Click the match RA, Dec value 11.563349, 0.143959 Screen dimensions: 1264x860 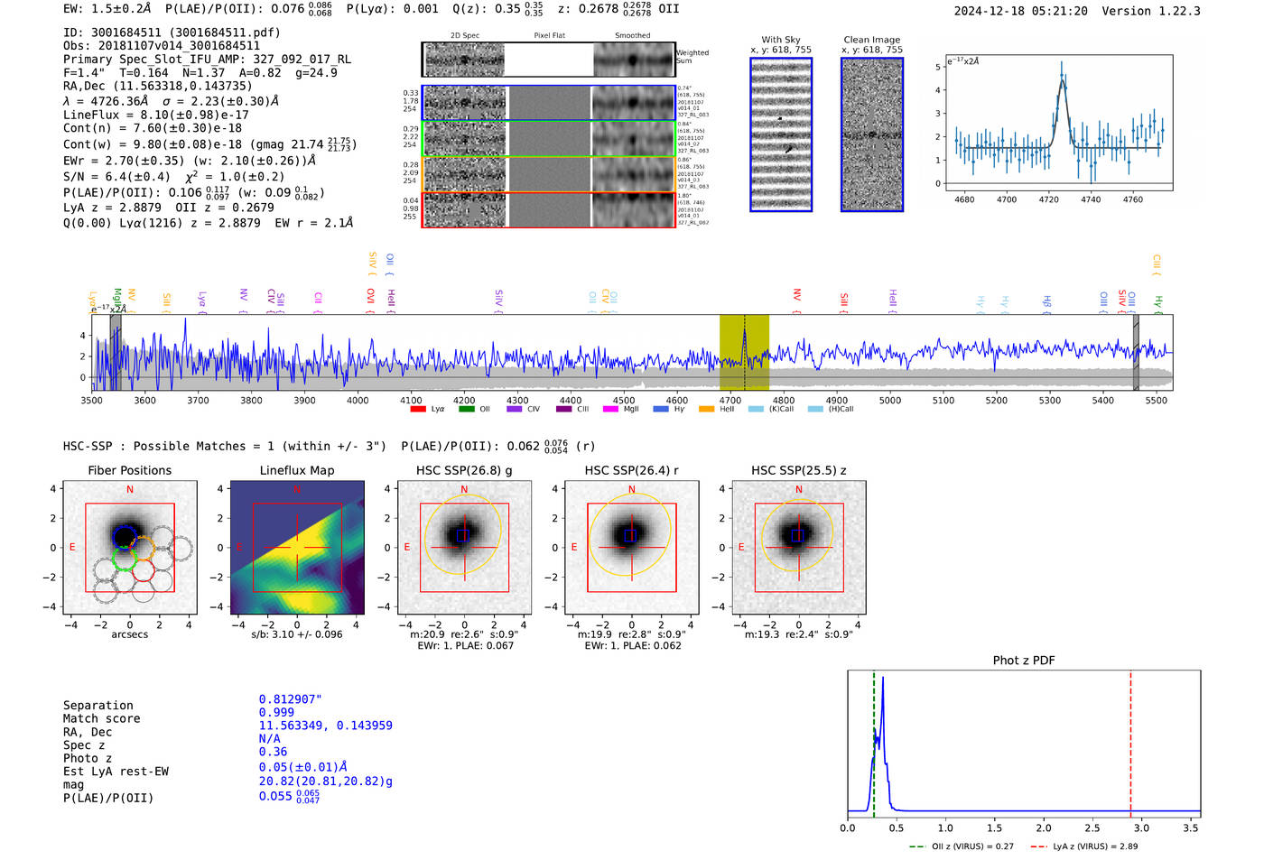click(x=325, y=726)
